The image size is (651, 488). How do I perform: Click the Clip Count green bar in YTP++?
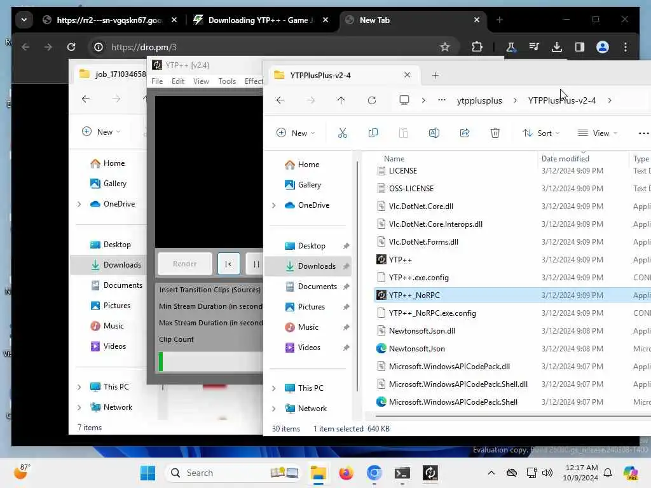pyautogui.click(x=161, y=362)
